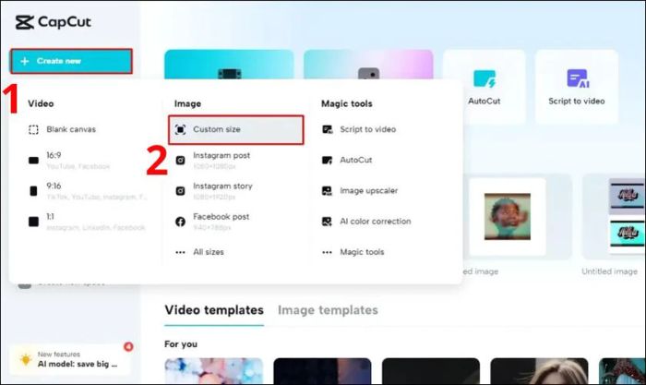Viewport: 646px width, 385px height.
Task: Click the Facebook logo icon
Action: 181,222
